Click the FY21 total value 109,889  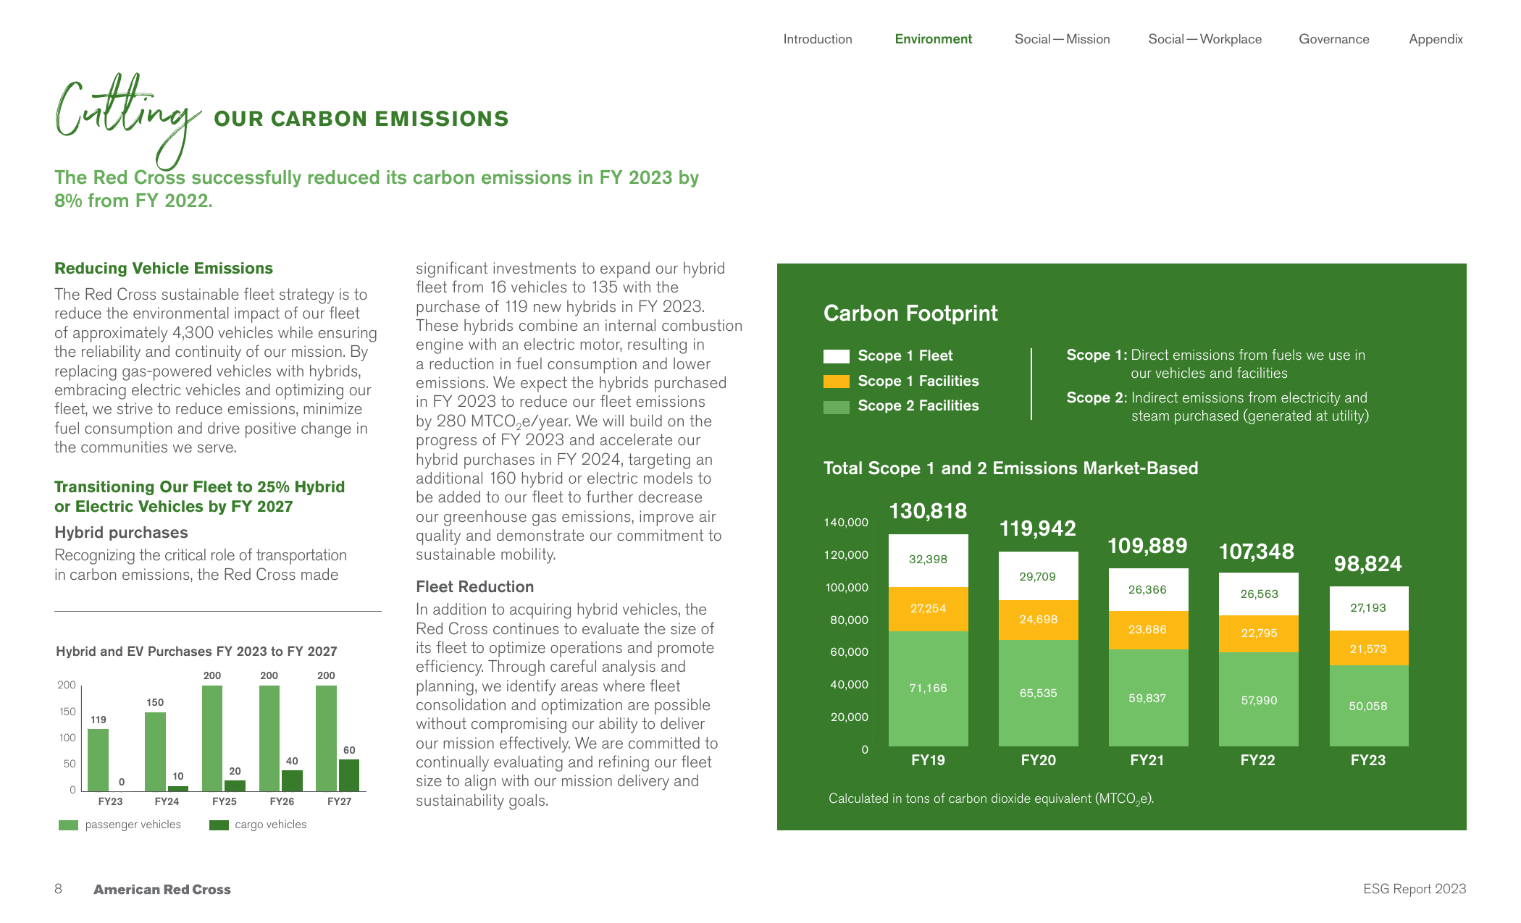coord(1147,546)
